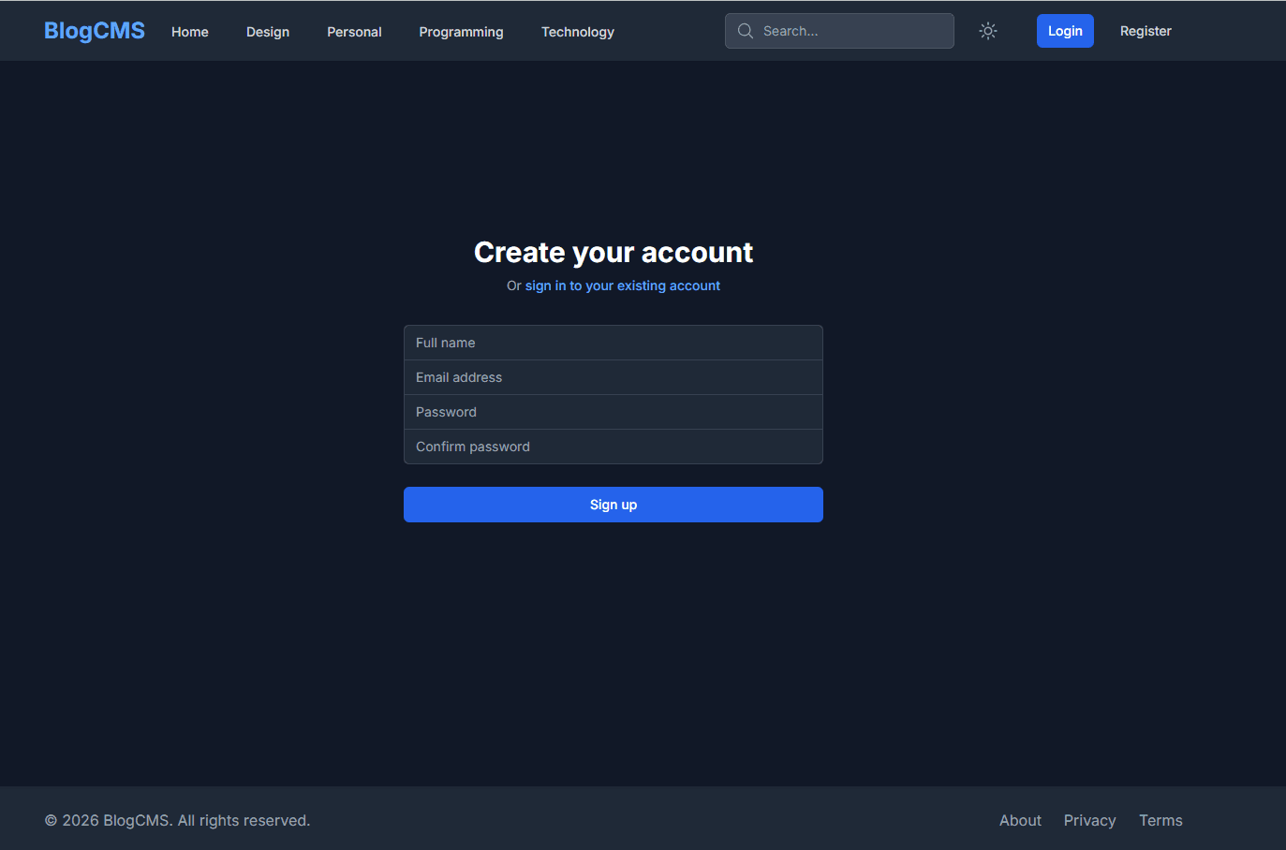Image resolution: width=1286 pixels, height=850 pixels.
Task: Open the Privacy footer link
Action: 1089,820
